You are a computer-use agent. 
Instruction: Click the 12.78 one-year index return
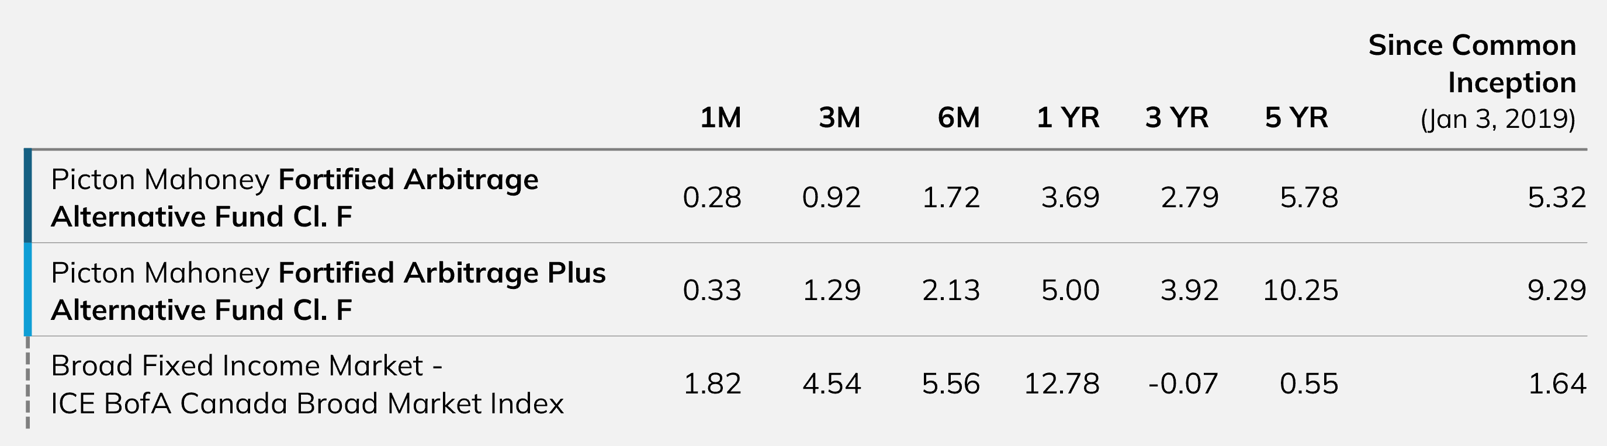click(x=1062, y=384)
